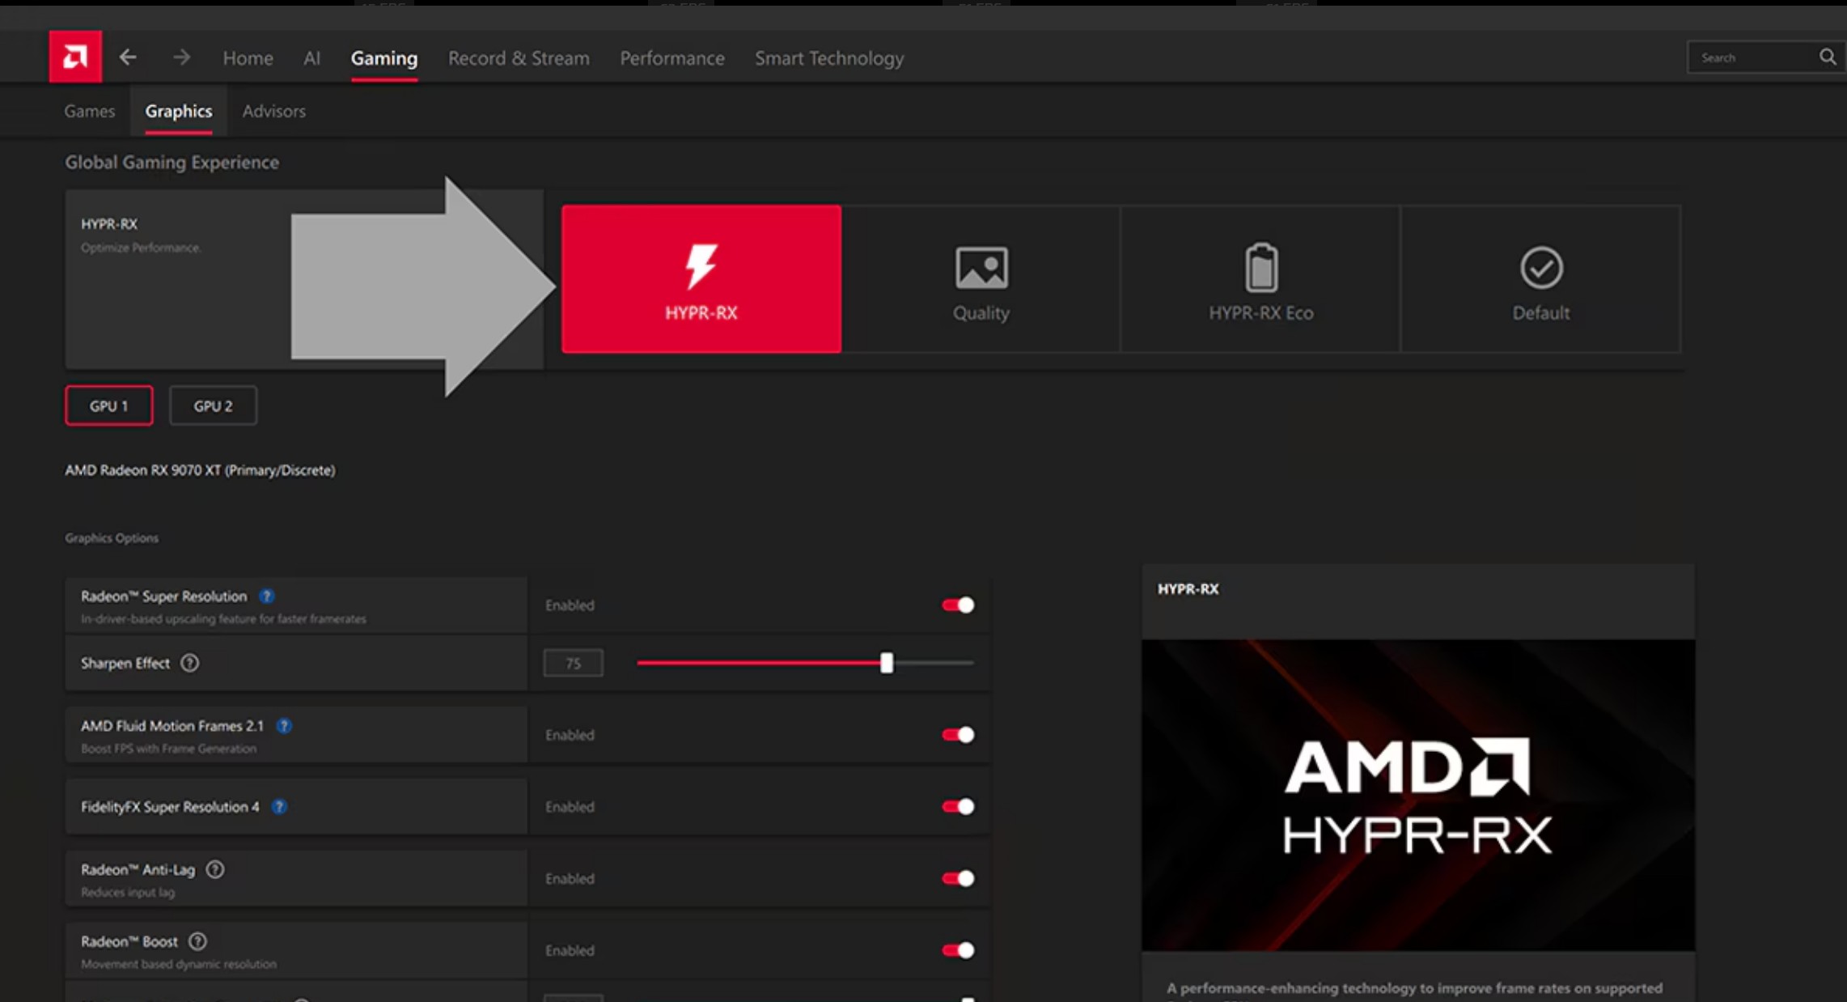Image resolution: width=1847 pixels, height=1002 pixels.
Task: Click the Sharpen Effect slider handle
Action: pos(887,663)
